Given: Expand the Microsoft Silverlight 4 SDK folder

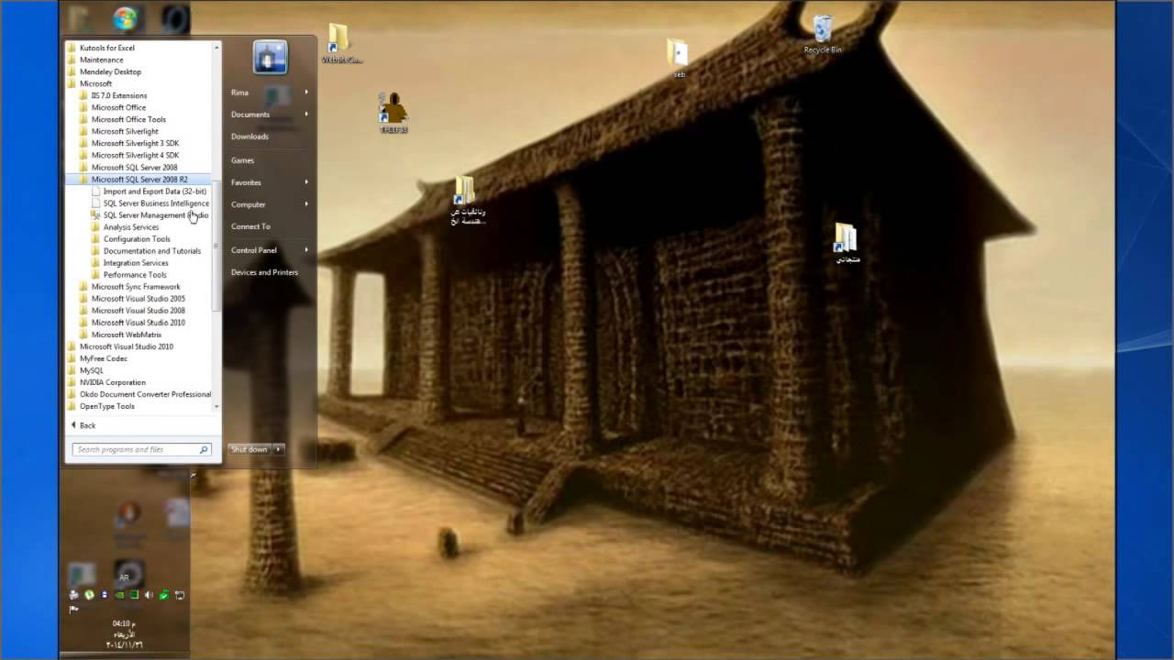Looking at the screenshot, I should click(129, 156).
